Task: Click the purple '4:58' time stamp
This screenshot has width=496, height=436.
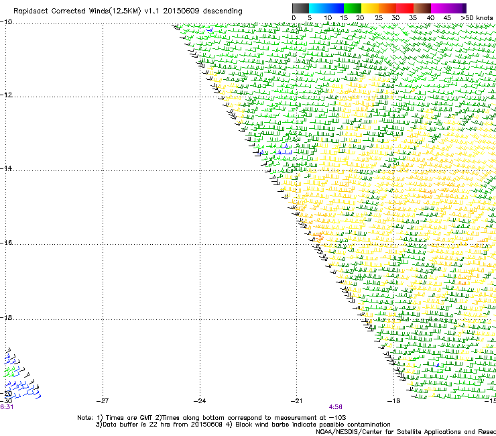Action: (x=335, y=407)
